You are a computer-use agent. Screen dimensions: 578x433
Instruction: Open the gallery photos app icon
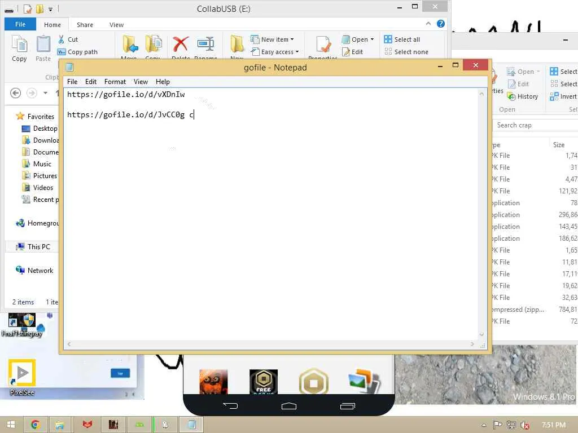(364, 382)
